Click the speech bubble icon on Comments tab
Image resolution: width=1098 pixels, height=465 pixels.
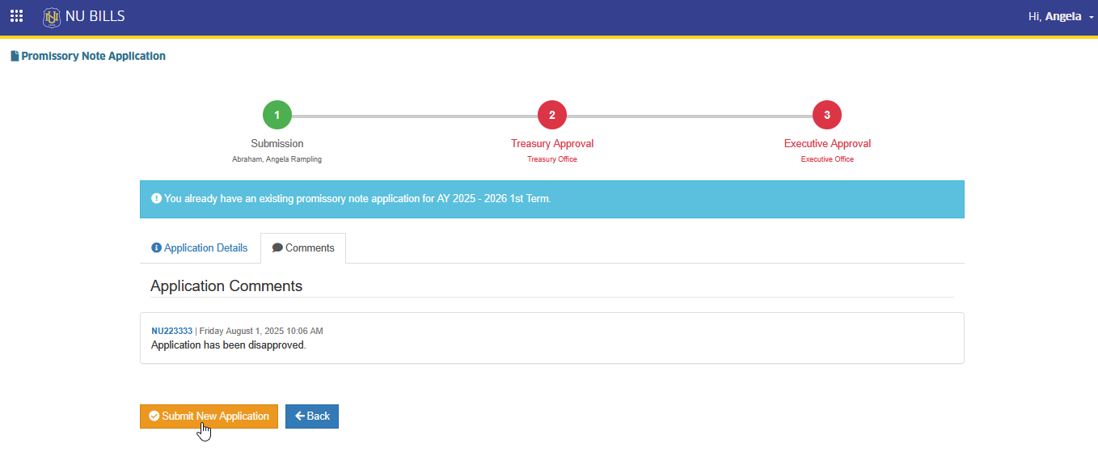[277, 248]
